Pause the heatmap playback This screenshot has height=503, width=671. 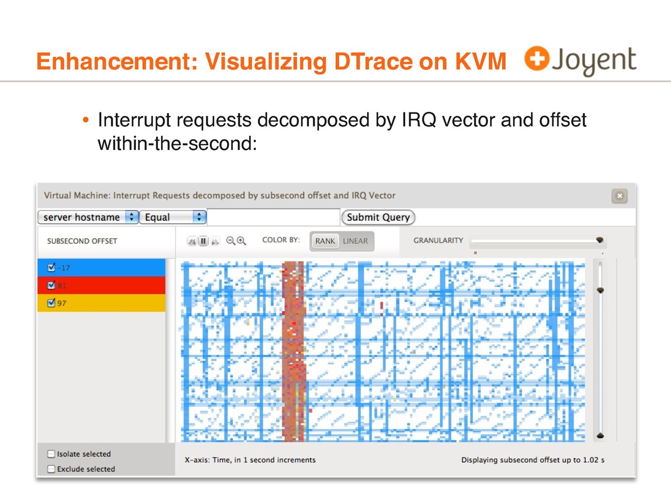pos(204,241)
